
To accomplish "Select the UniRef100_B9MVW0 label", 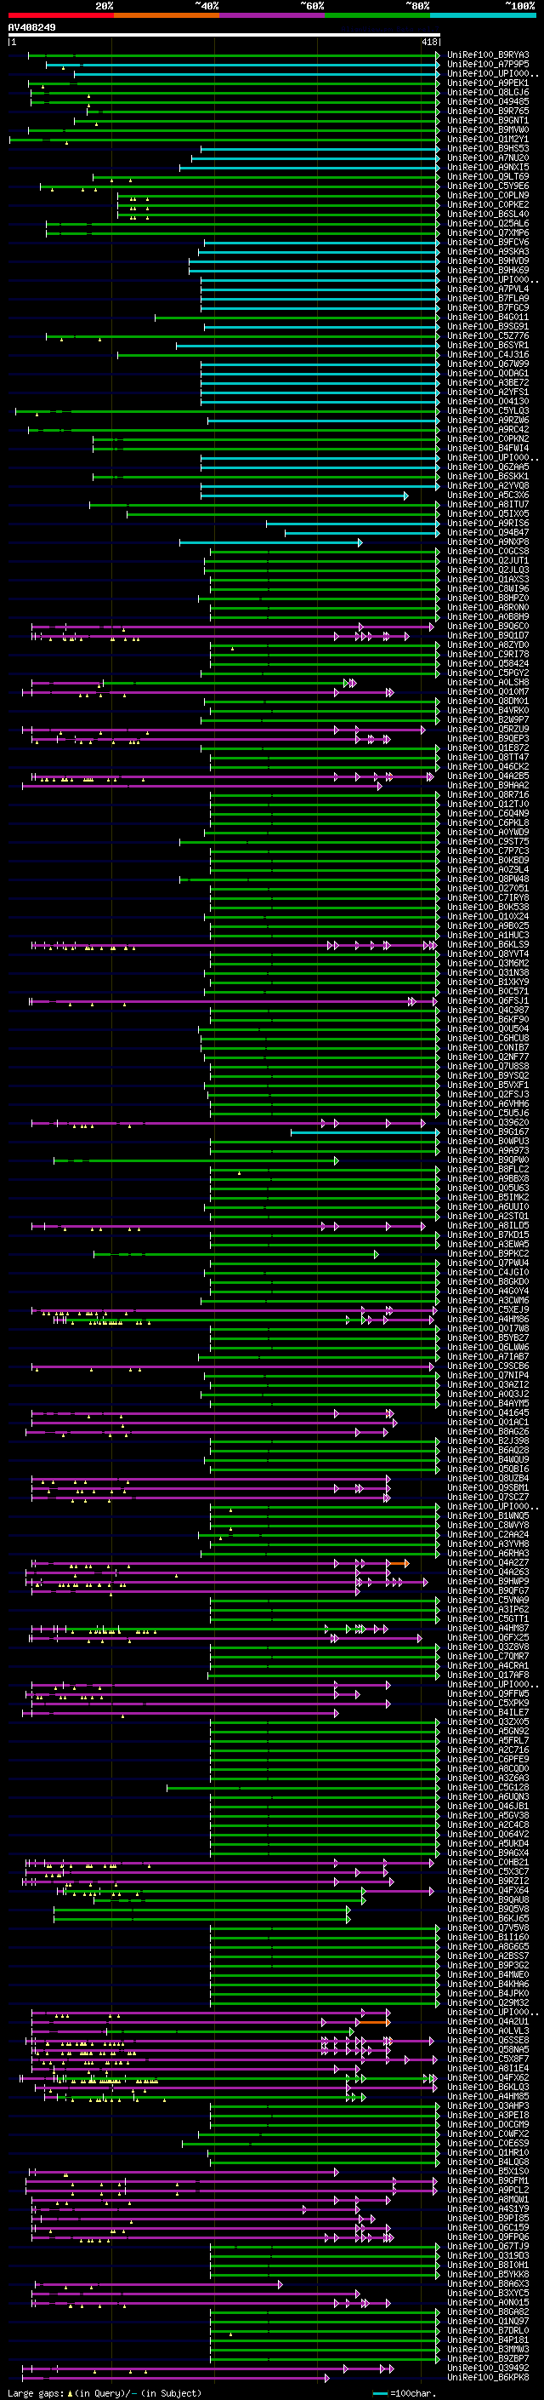I will pos(488,129).
